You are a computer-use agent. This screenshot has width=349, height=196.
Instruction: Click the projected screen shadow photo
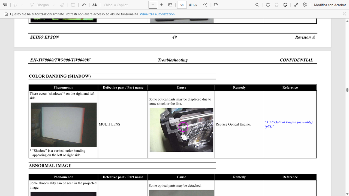point(64,125)
